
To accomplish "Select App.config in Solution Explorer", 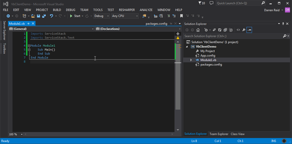I will [208, 56].
